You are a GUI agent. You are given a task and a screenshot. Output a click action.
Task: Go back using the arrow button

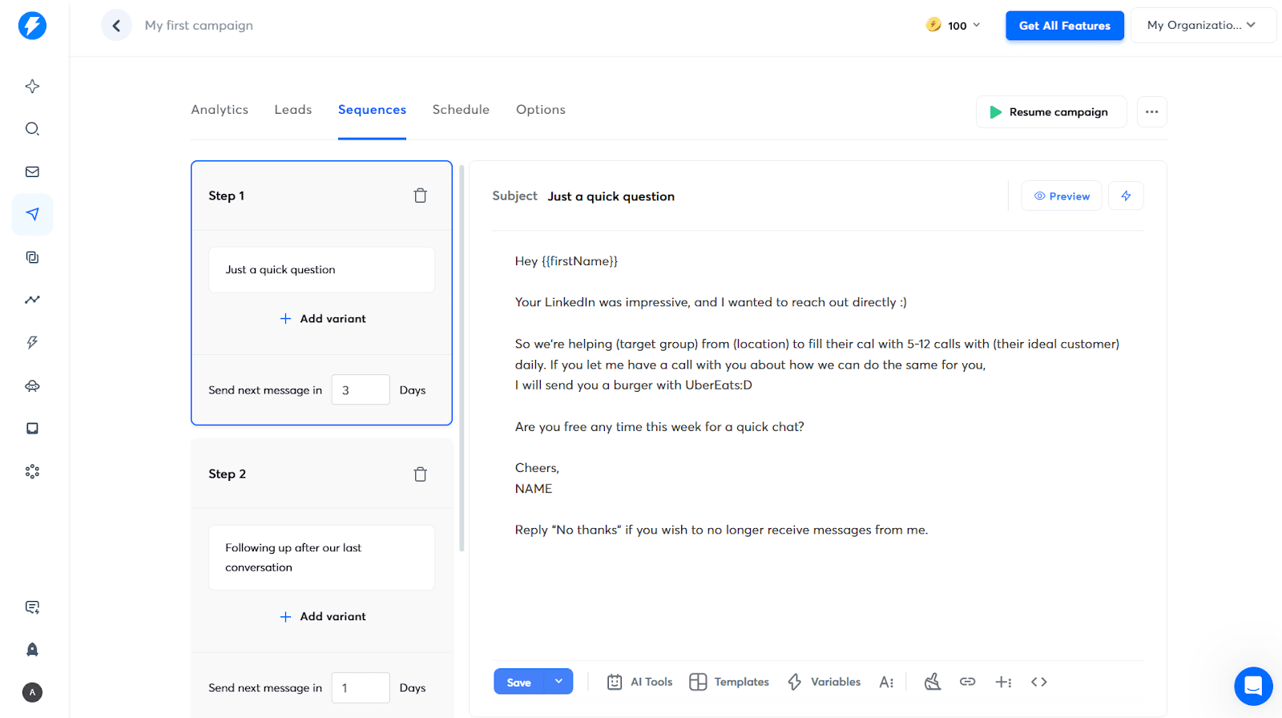[116, 26]
